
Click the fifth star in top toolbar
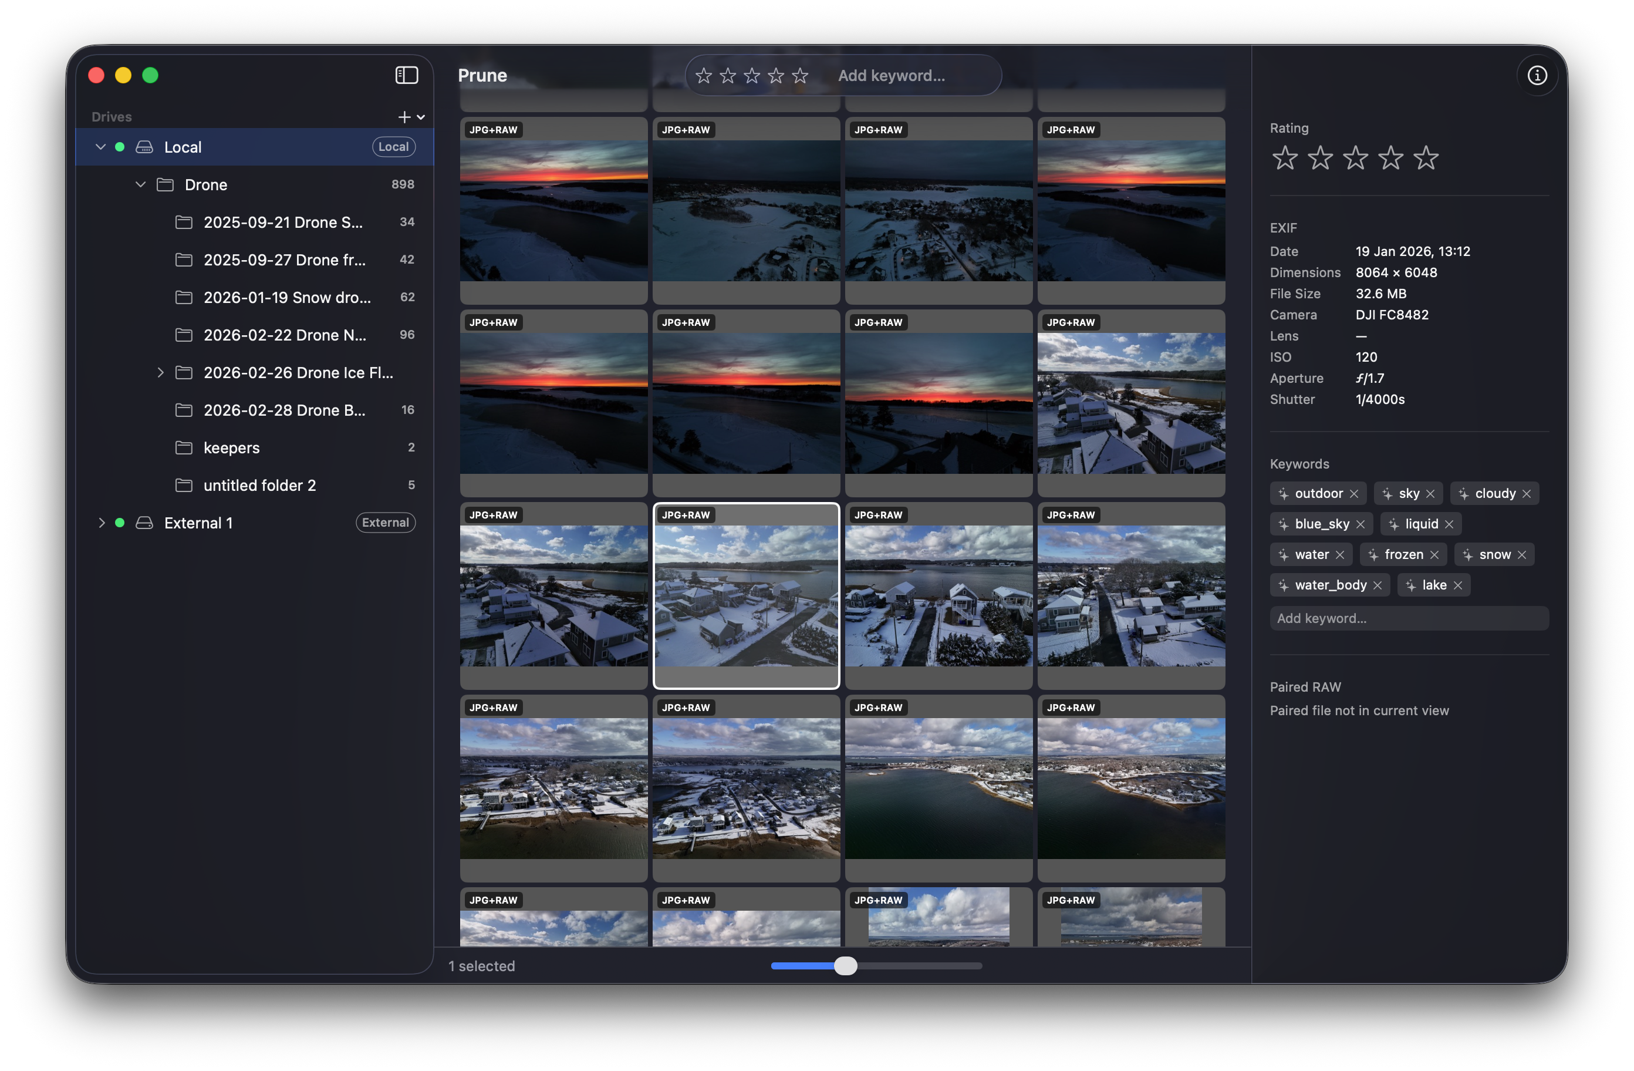pos(800,76)
